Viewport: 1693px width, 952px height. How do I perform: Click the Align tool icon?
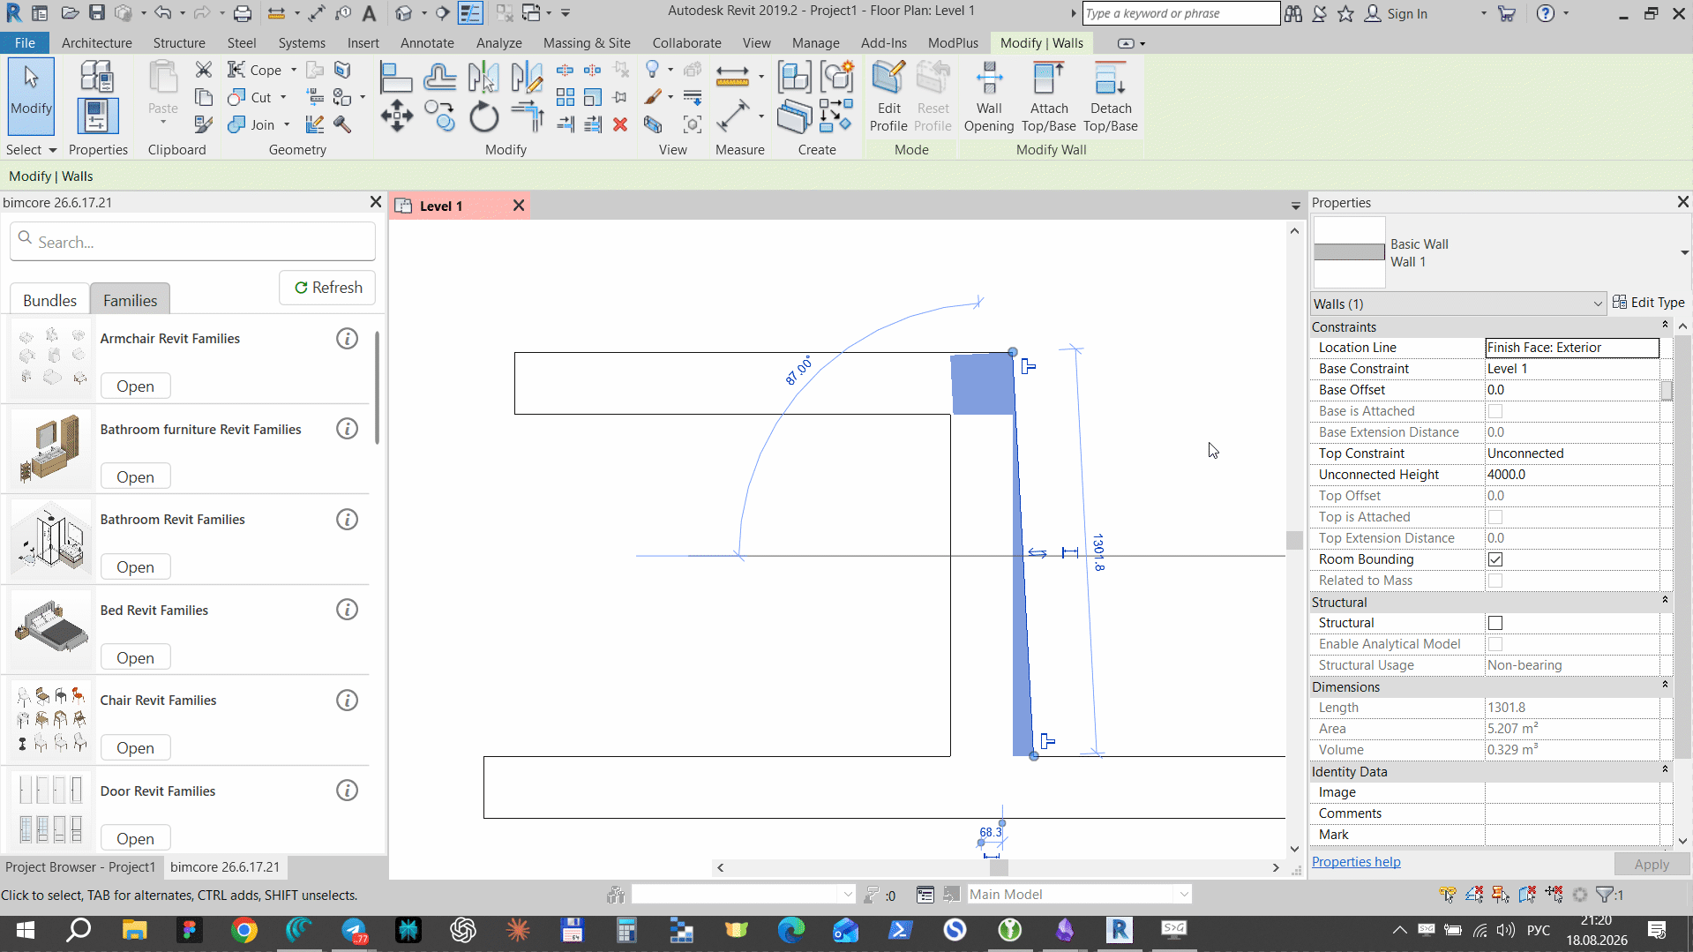click(x=395, y=78)
